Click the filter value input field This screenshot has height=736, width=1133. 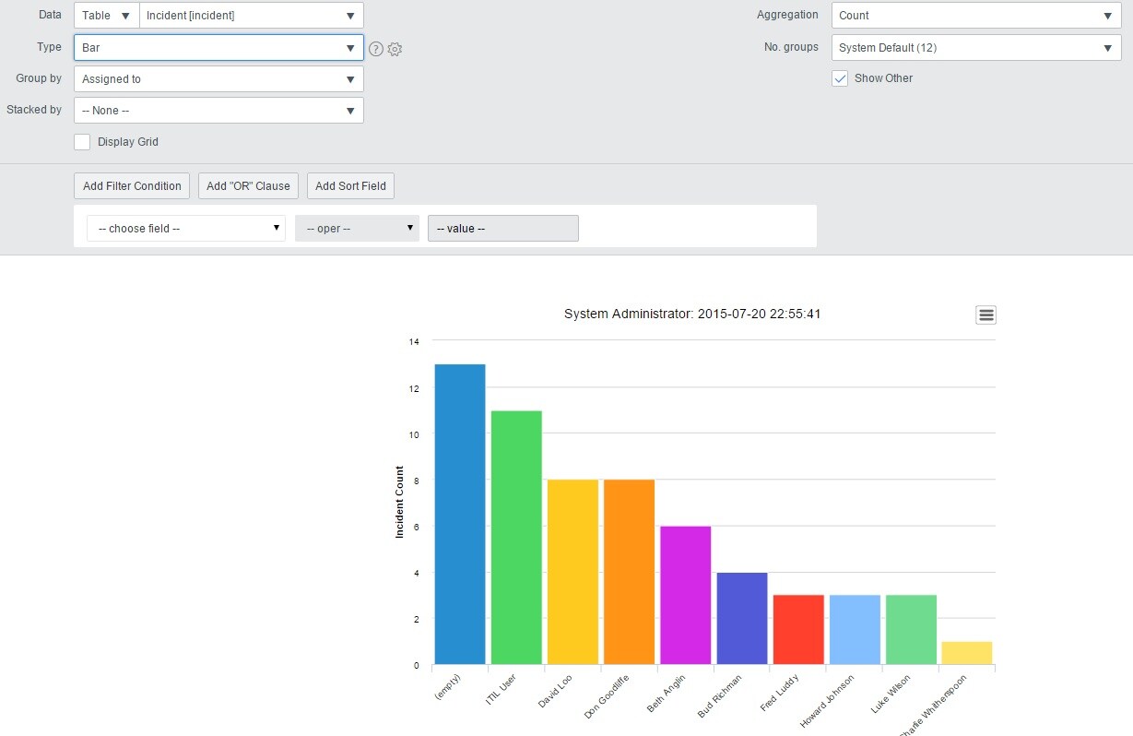503,228
